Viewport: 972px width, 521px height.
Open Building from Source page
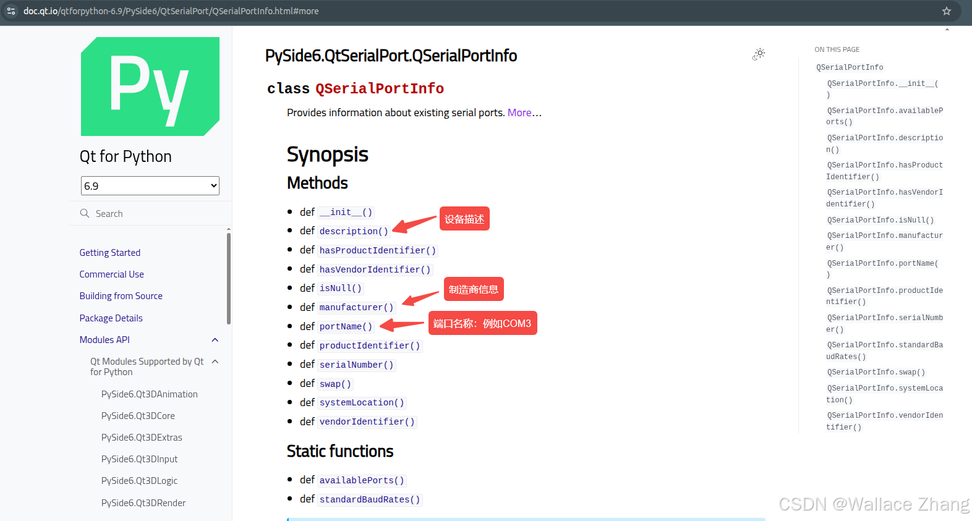tap(121, 295)
